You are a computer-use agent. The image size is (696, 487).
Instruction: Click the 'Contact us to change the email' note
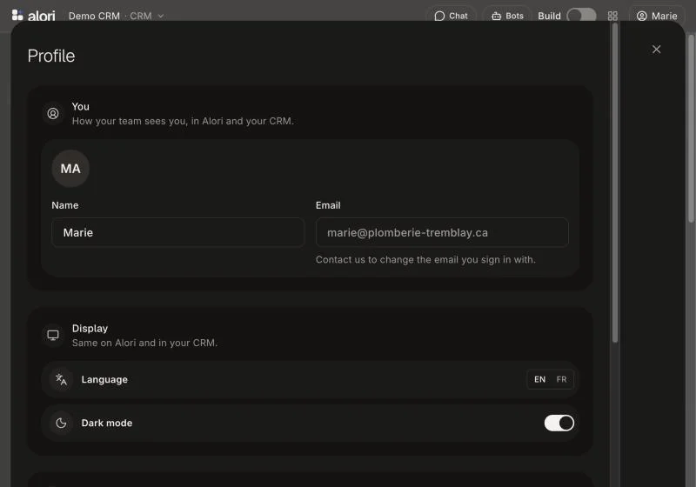point(425,260)
